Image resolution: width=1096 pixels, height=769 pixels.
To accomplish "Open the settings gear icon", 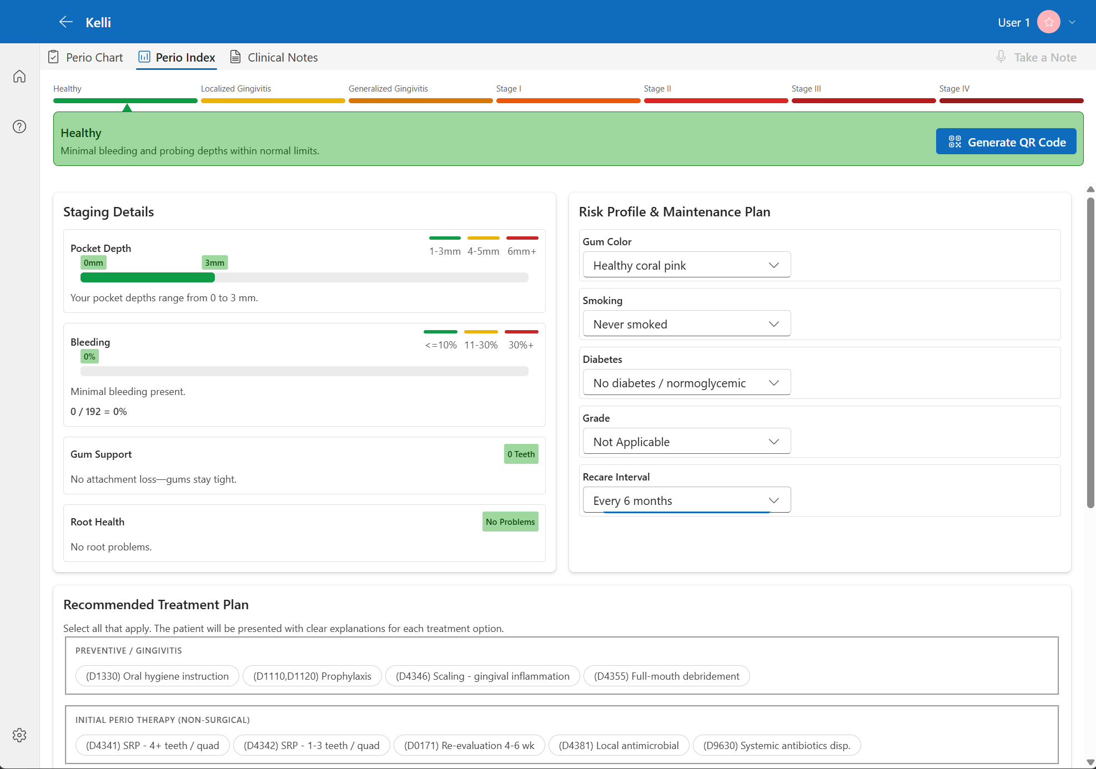I will (19, 735).
